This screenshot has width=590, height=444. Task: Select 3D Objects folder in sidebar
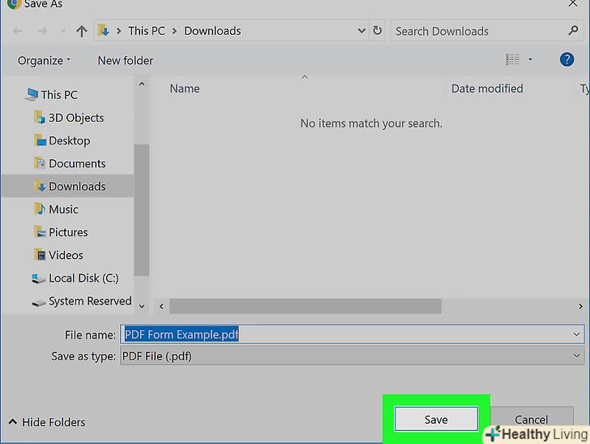[75, 118]
